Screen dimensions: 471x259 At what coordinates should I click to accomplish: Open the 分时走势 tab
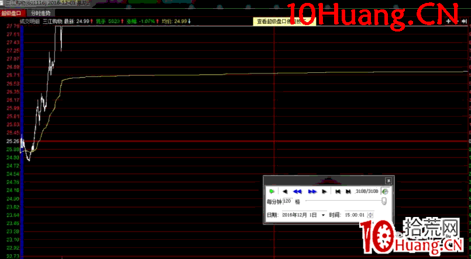click(x=41, y=13)
